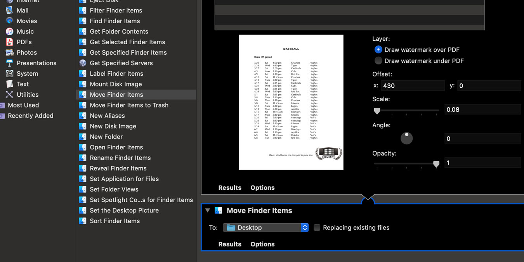The width and height of the screenshot is (524, 262).
Task: Click the Move Finder Items header icon
Action: pos(218,210)
